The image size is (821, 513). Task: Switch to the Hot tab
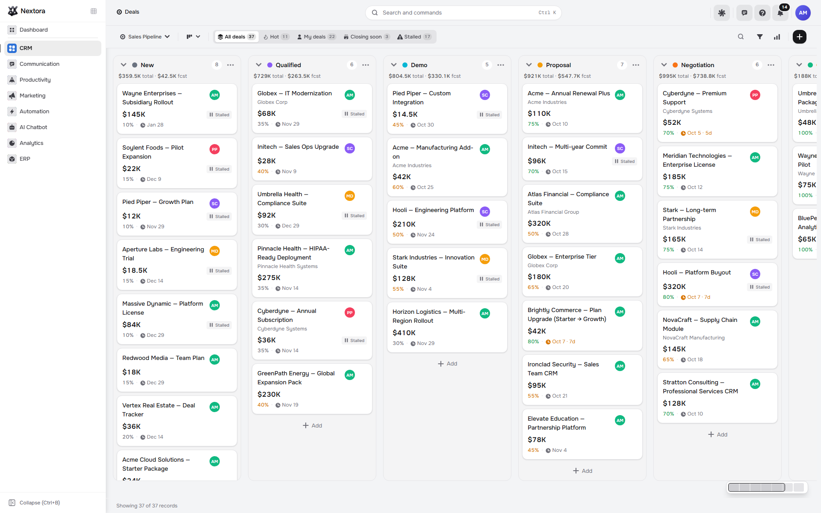pos(277,37)
